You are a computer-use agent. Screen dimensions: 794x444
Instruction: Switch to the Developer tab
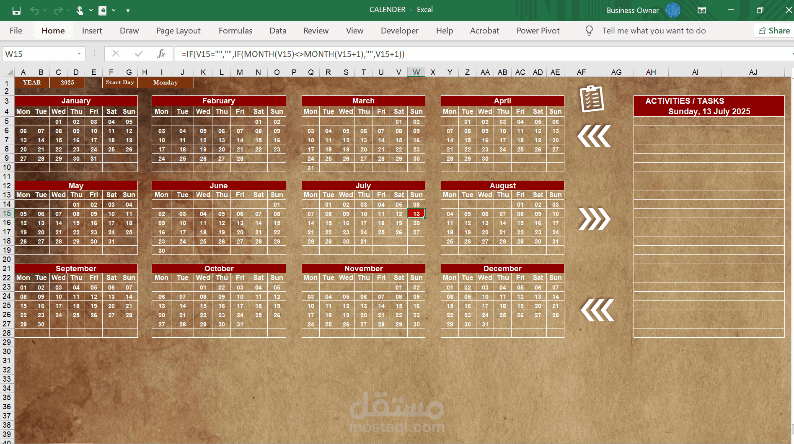tap(399, 31)
